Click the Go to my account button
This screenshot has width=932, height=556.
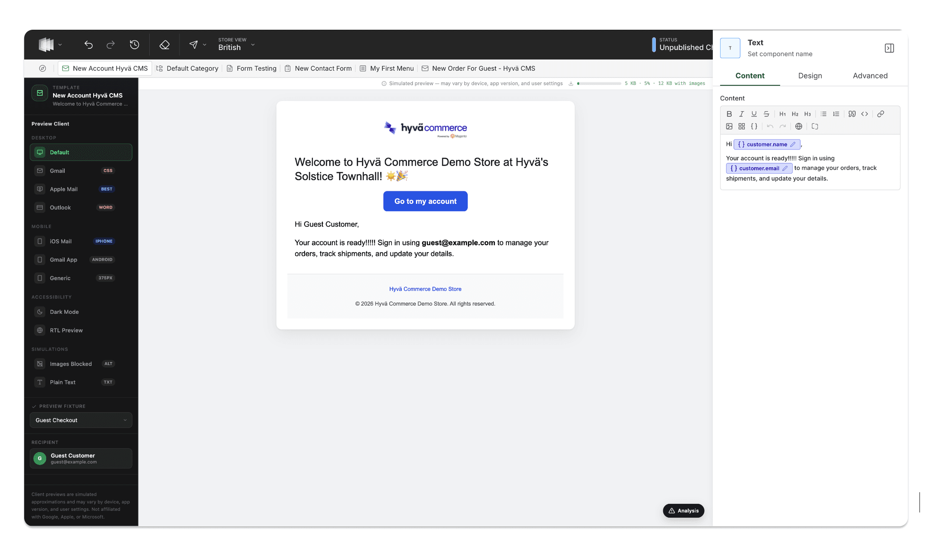click(425, 201)
